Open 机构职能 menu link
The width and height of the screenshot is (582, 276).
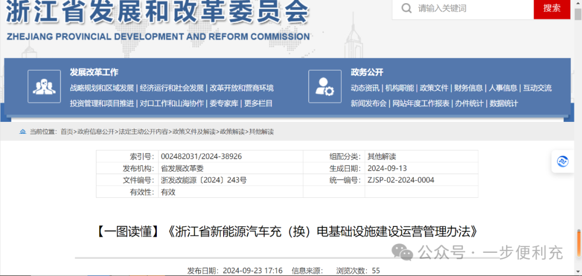(x=399, y=88)
